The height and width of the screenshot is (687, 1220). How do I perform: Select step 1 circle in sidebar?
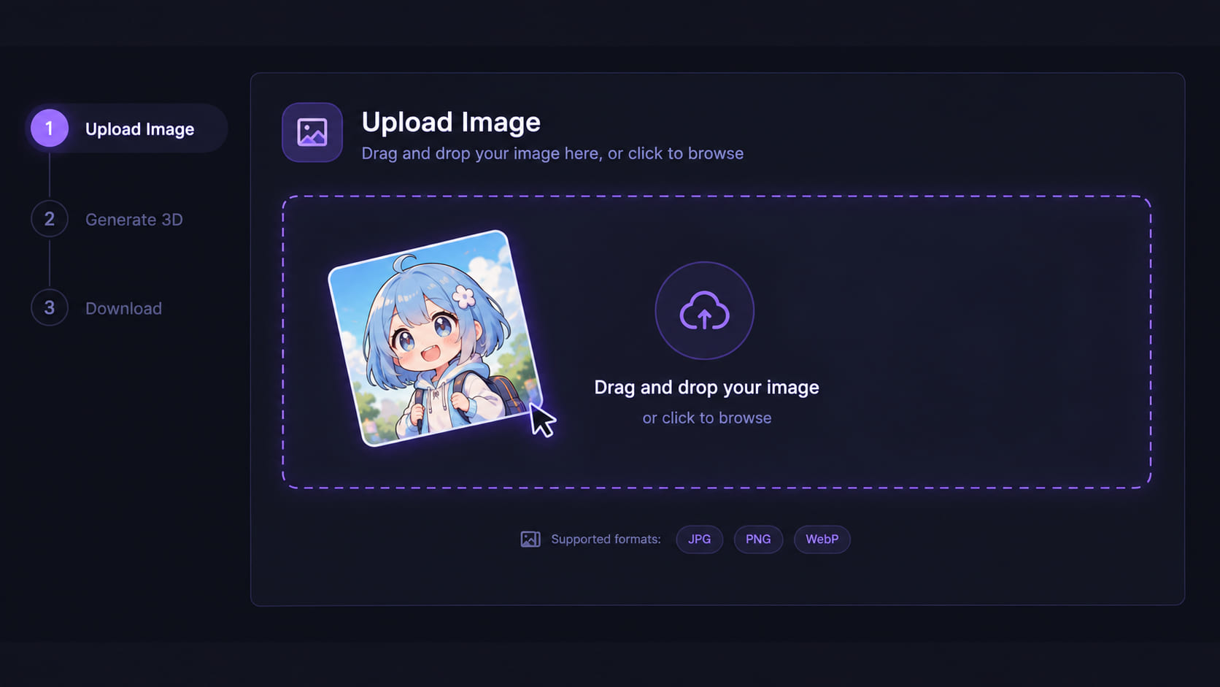50,128
